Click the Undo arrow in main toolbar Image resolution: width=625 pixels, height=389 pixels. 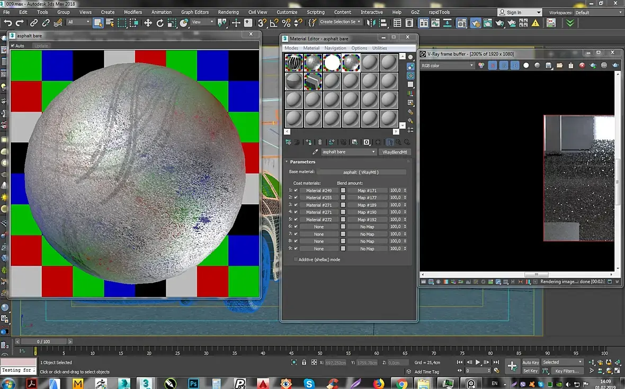(x=8, y=22)
